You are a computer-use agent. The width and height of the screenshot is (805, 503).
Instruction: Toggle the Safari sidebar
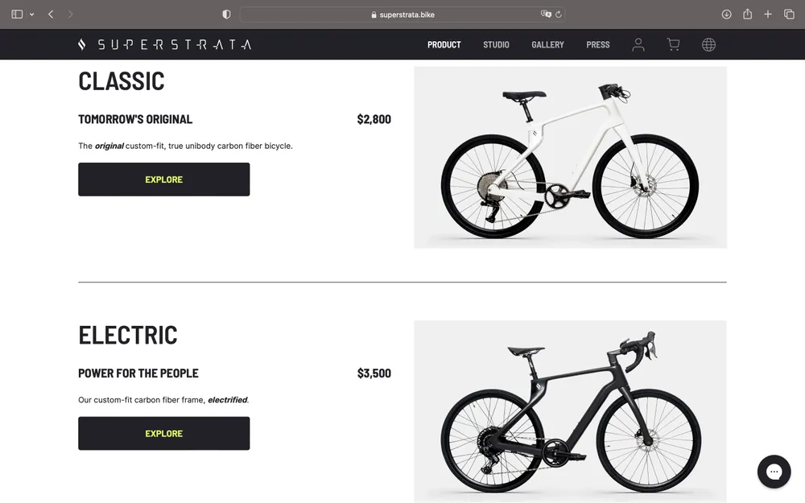click(x=17, y=14)
